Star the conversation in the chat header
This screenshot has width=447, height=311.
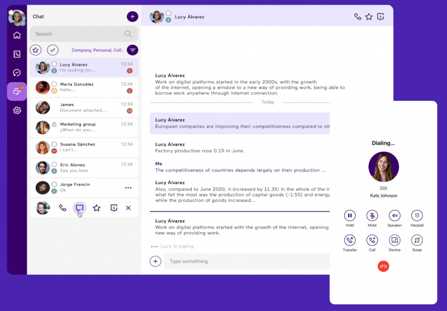[369, 16]
